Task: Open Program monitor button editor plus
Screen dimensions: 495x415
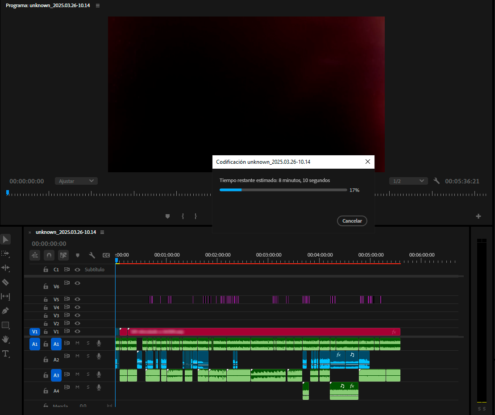Action: point(478,216)
